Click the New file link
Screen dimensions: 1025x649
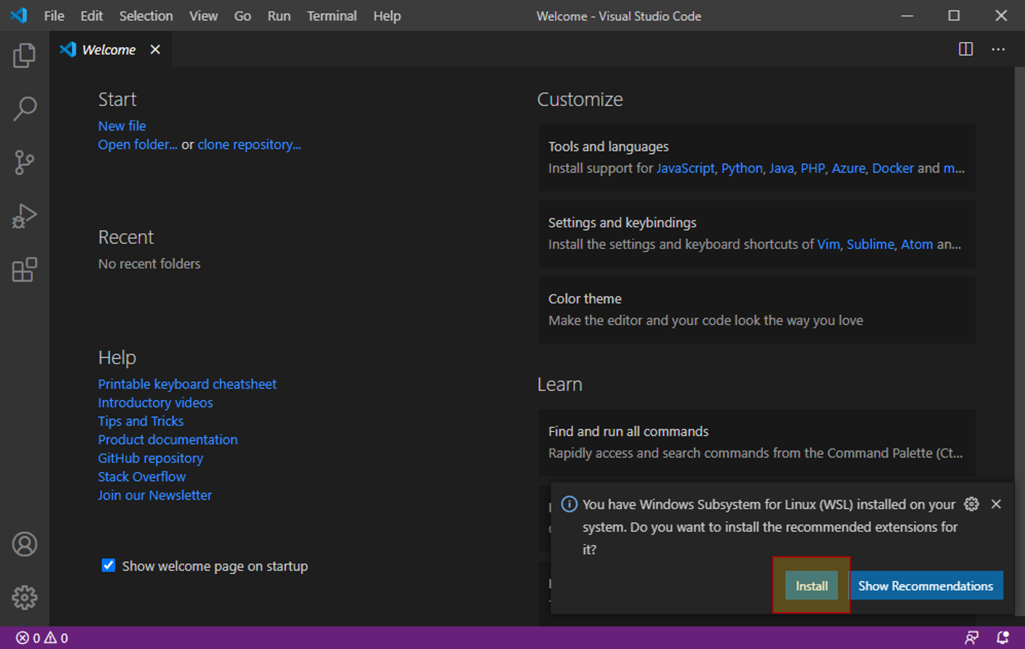(122, 126)
